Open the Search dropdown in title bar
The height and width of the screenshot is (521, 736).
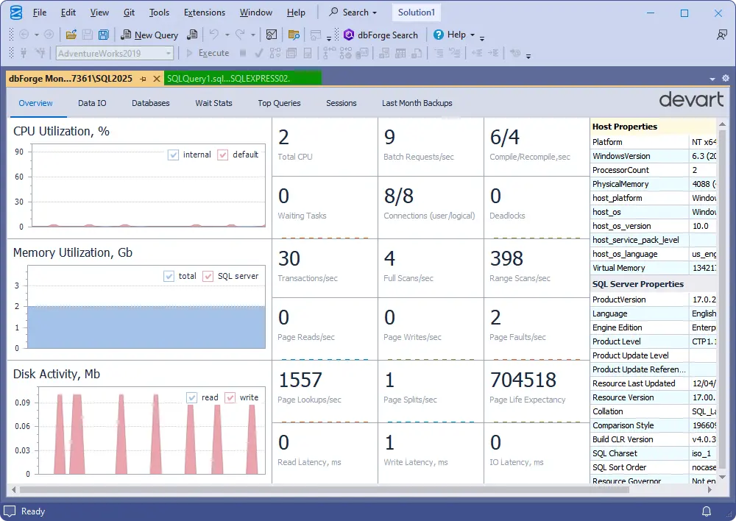coord(353,13)
